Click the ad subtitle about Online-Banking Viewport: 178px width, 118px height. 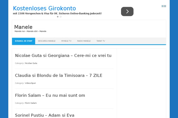coord(57,14)
